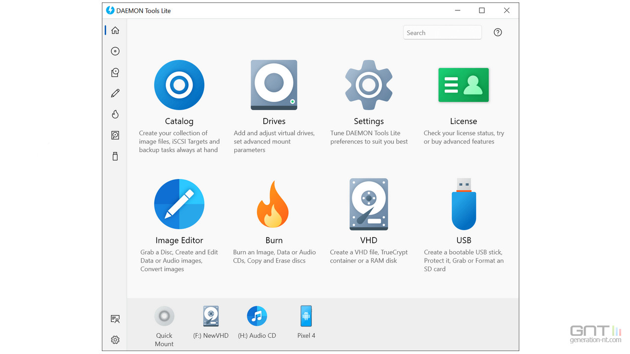Maximize the DAEMON Tools Lite window
This screenshot has height=354, width=630.
click(x=482, y=10)
